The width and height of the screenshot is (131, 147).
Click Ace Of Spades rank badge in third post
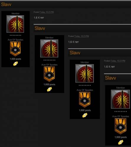click(85, 100)
